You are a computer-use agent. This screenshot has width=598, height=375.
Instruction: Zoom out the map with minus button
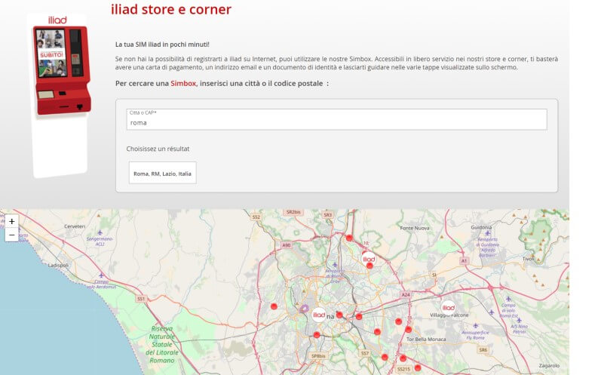tap(12, 235)
